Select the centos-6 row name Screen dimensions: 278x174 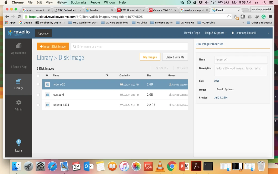[x=59, y=95]
